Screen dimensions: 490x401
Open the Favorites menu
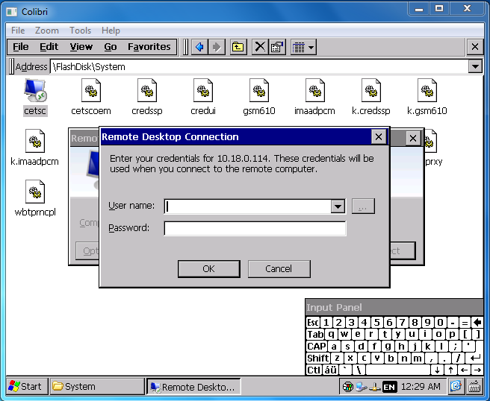(149, 47)
